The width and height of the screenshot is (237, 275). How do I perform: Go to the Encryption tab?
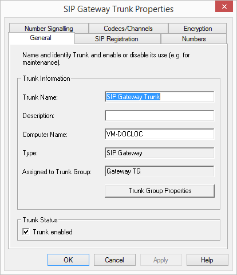point(197,28)
